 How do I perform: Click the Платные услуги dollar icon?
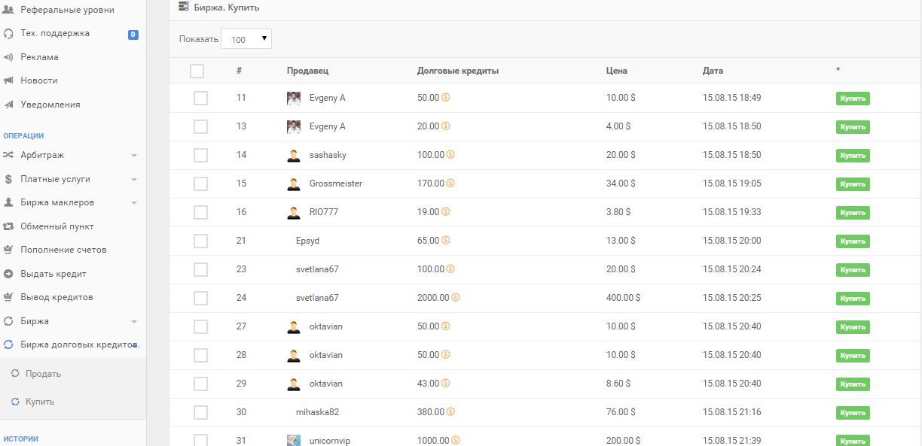click(x=8, y=179)
